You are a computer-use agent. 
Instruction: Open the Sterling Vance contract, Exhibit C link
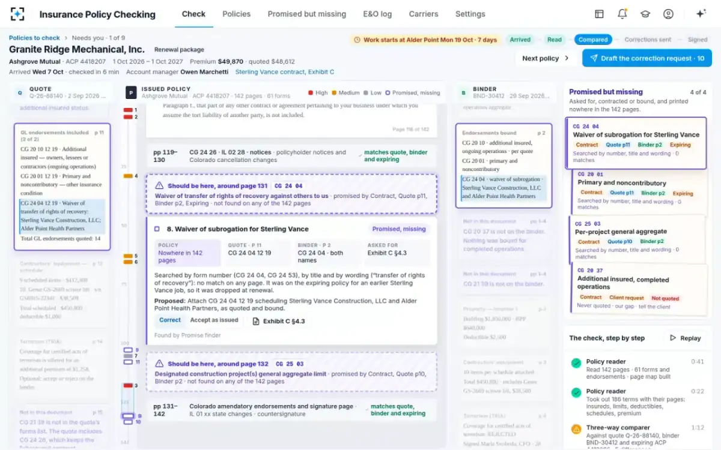(x=285, y=72)
